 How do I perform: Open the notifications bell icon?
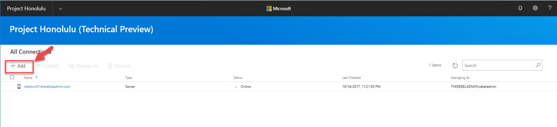click(520, 8)
